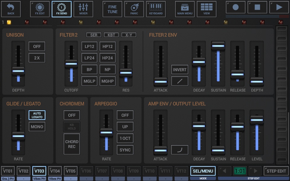Select the first yellow step indicator
Image resolution: width=290 pixels, height=181 pixels.
click(9, 22)
